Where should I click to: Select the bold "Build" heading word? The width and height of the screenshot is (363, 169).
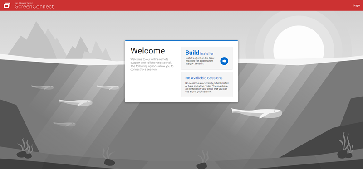point(192,53)
